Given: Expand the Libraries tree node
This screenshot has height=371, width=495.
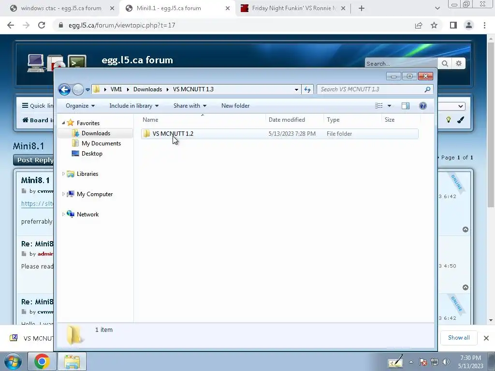Looking at the screenshot, I should [63, 173].
